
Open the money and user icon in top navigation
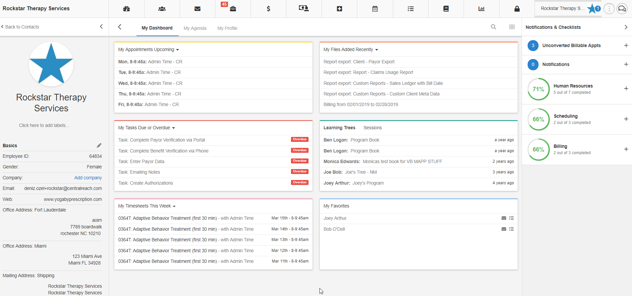tap(304, 8)
